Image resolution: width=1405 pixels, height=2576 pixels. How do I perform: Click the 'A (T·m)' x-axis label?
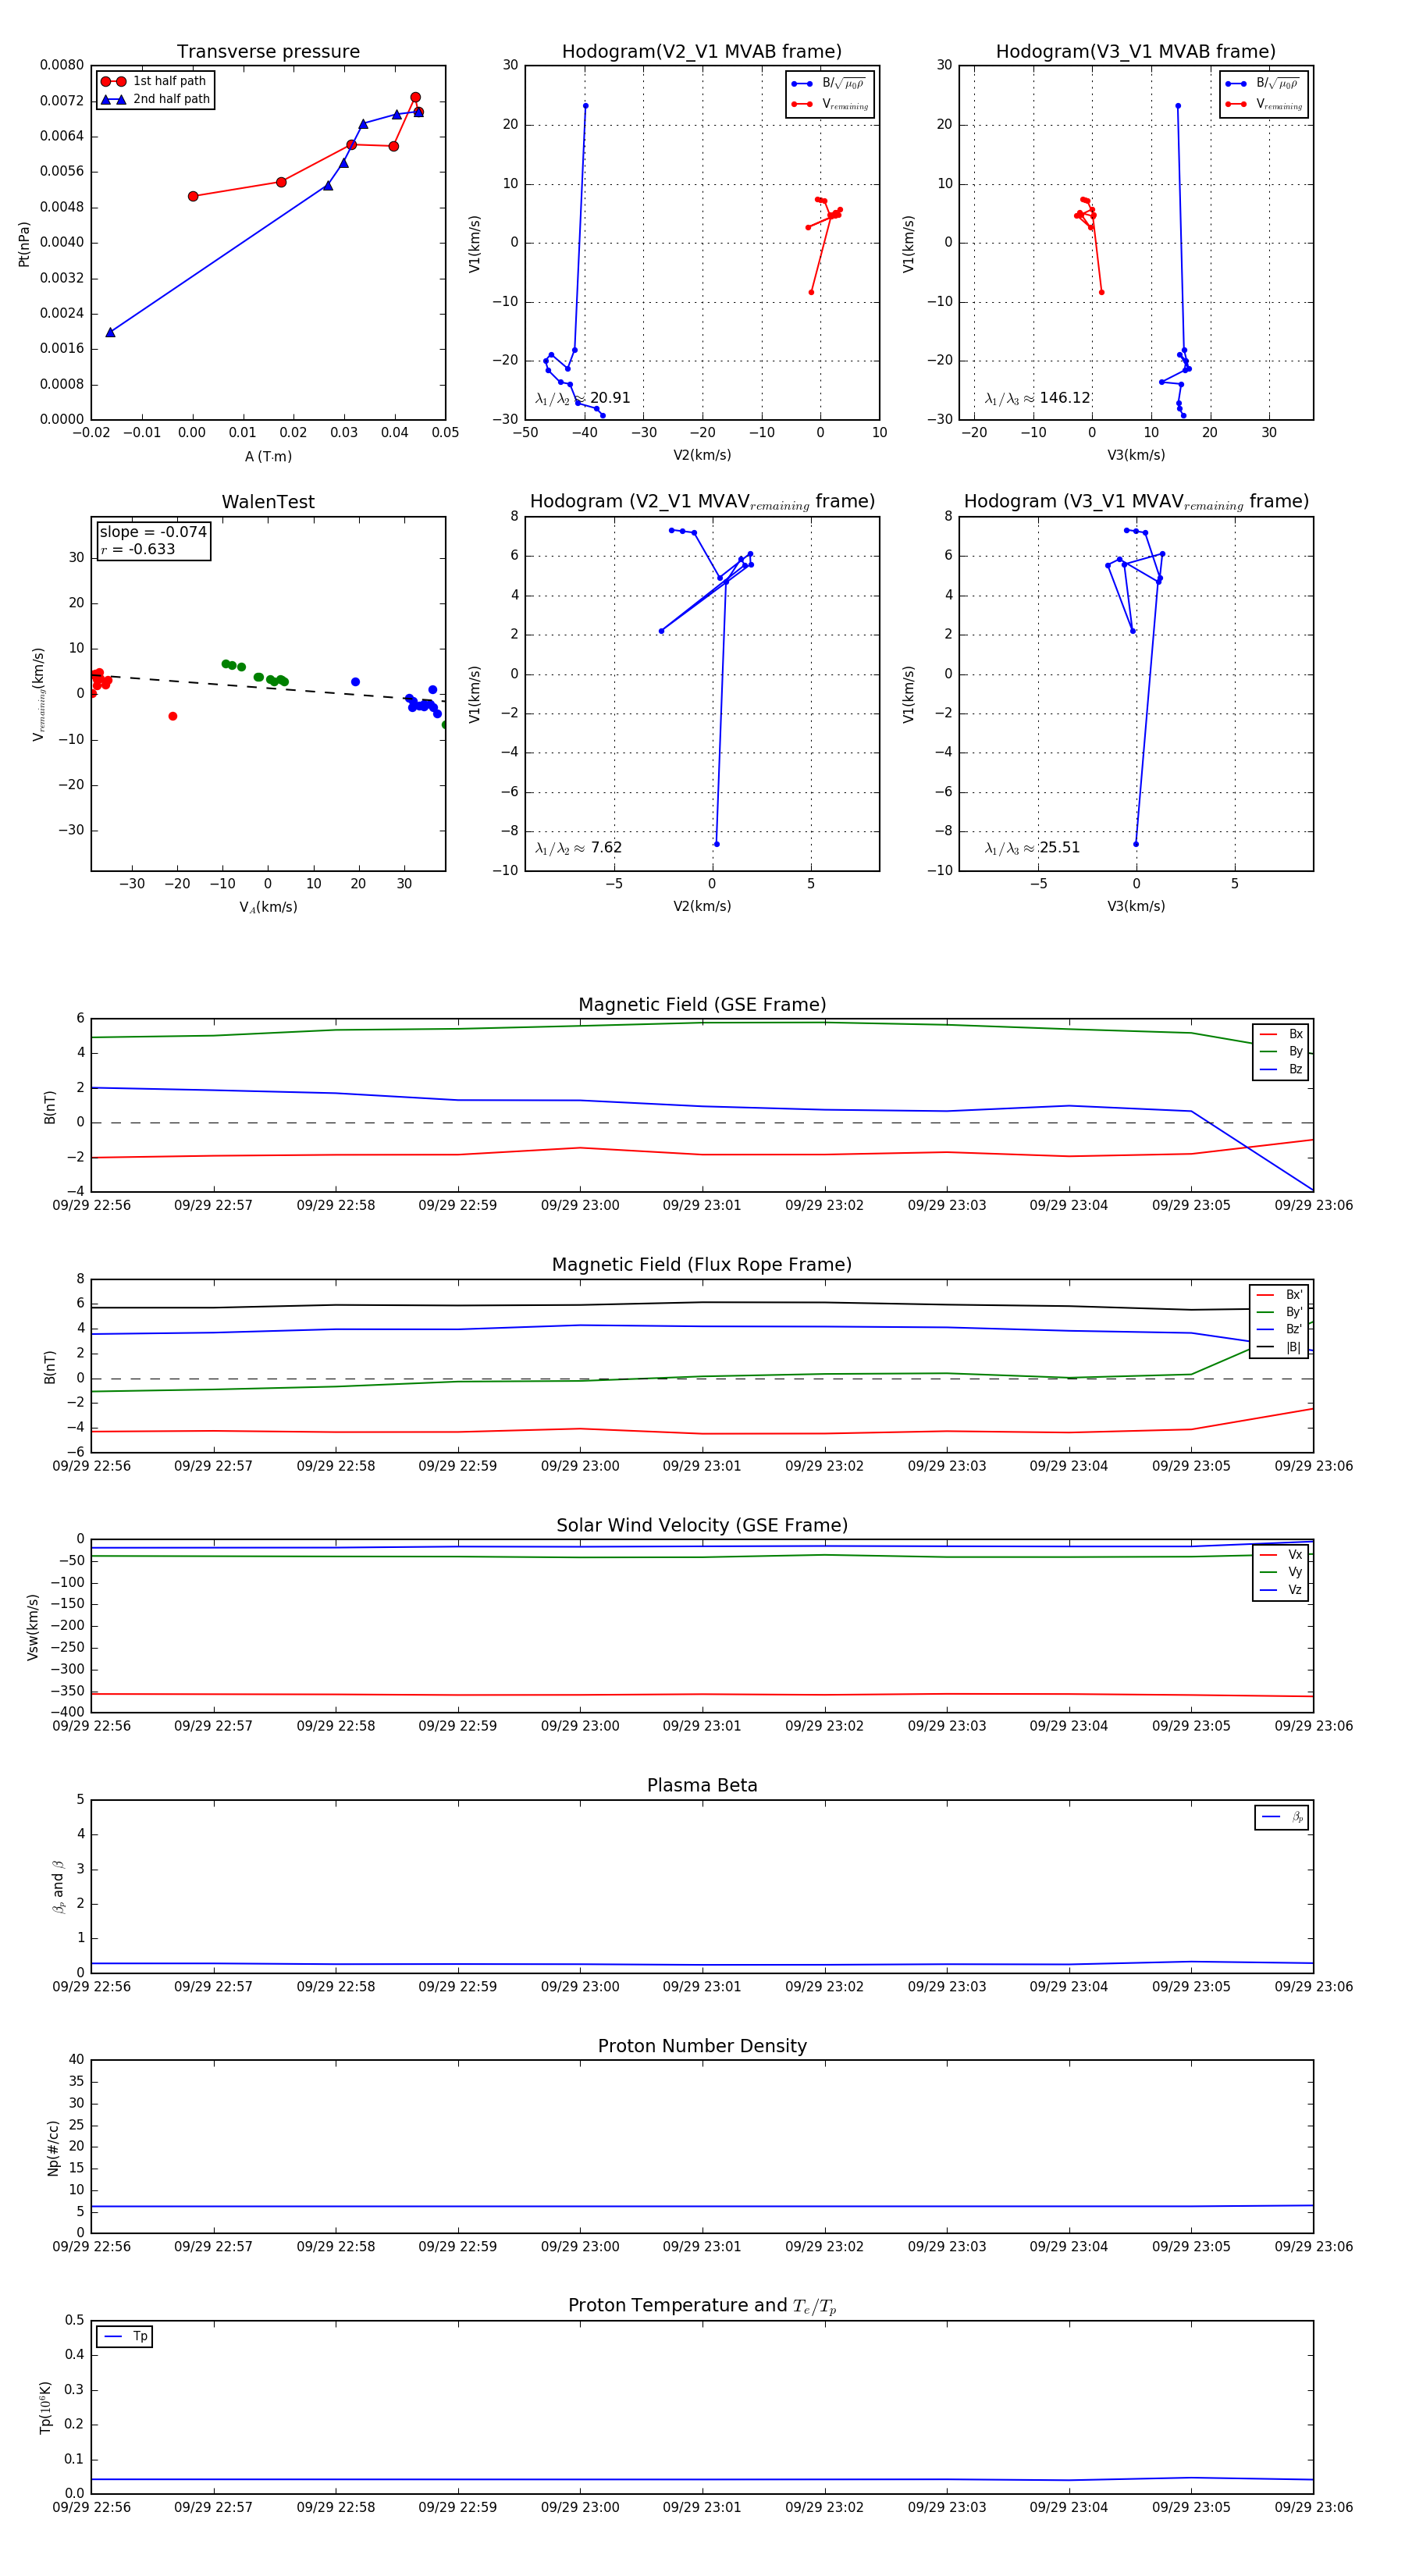click(268, 456)
